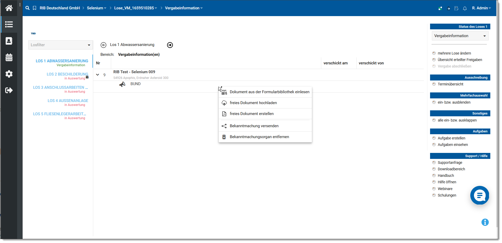Expand the Lose_VM_1659510285 breadcrumb dropdown
502x243 pixels.
[156, 8]
